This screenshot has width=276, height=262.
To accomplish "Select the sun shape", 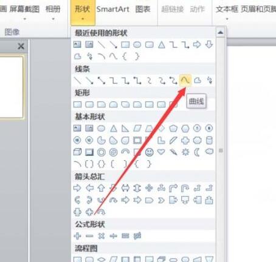I will click(185, 152).
